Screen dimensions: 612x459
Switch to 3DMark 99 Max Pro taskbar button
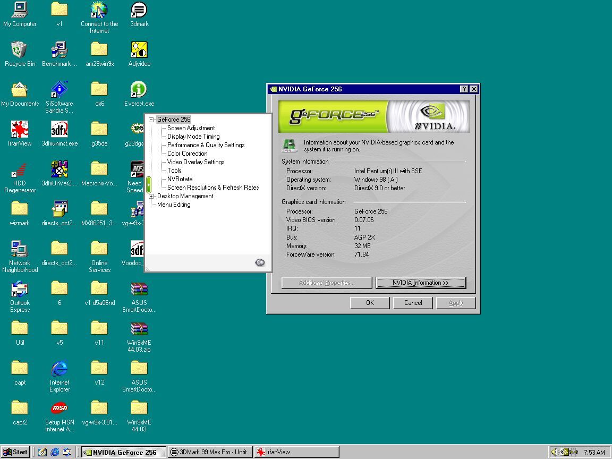pyautogui.click(x=211, y=452)
